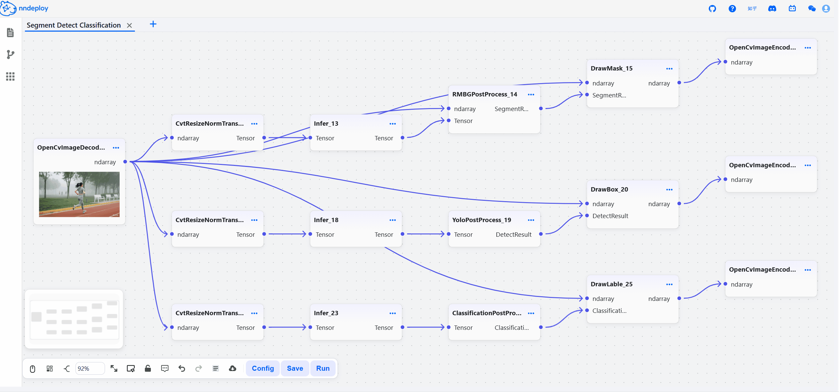Click the cloud download icon
The image size is (839, 392).
point(233,368)
